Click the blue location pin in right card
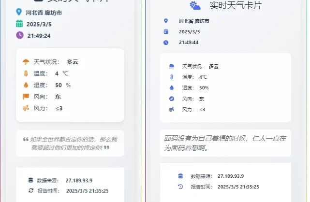 tap(166, 21)
